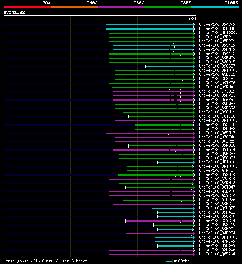The height and width of the screenshot is (264, 242).
Task: Open the last hit UniRef100_Q652K4
Action: [x=217, y=254]
